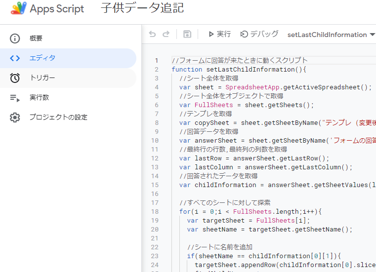
Task: Click targetSheet.appendRow on line 24
Action: click(x=235, y=265)
